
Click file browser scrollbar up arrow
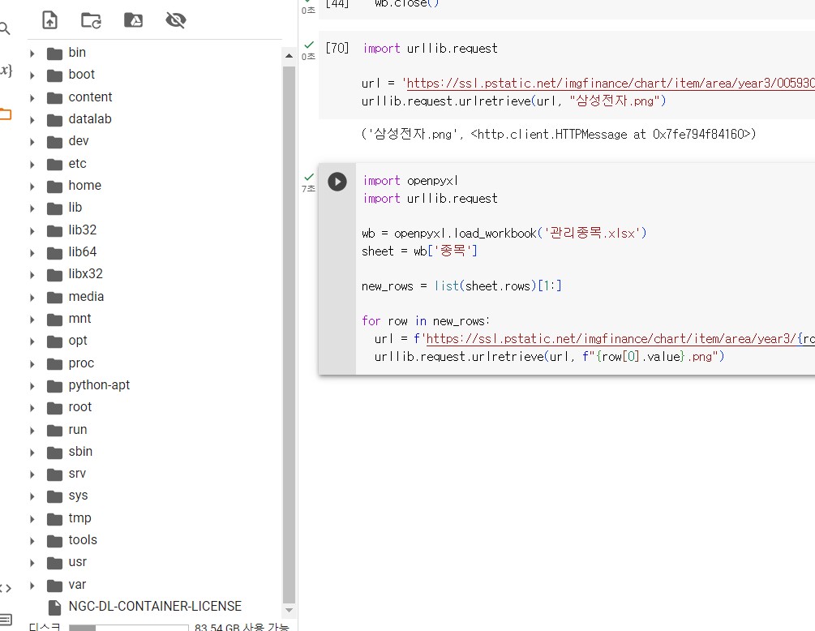point(290,56)
